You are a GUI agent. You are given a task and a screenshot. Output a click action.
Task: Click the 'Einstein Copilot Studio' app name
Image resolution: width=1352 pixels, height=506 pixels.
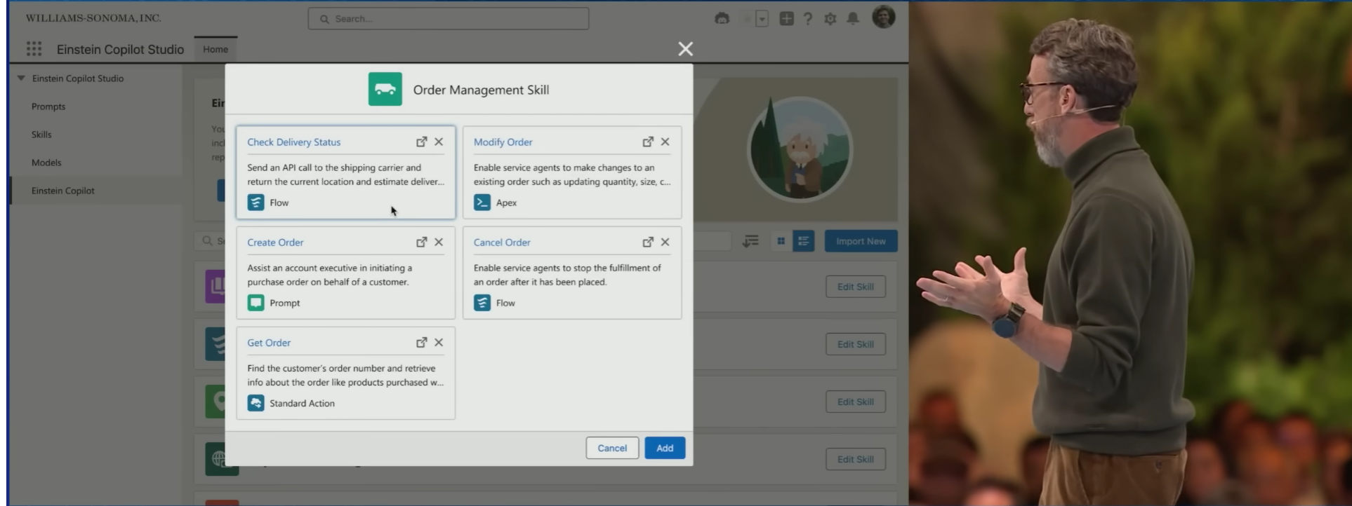[x=120, y=49]
